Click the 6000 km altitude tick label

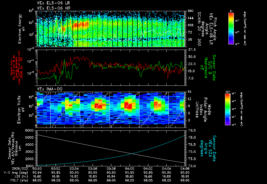click(x=29, y=130)
